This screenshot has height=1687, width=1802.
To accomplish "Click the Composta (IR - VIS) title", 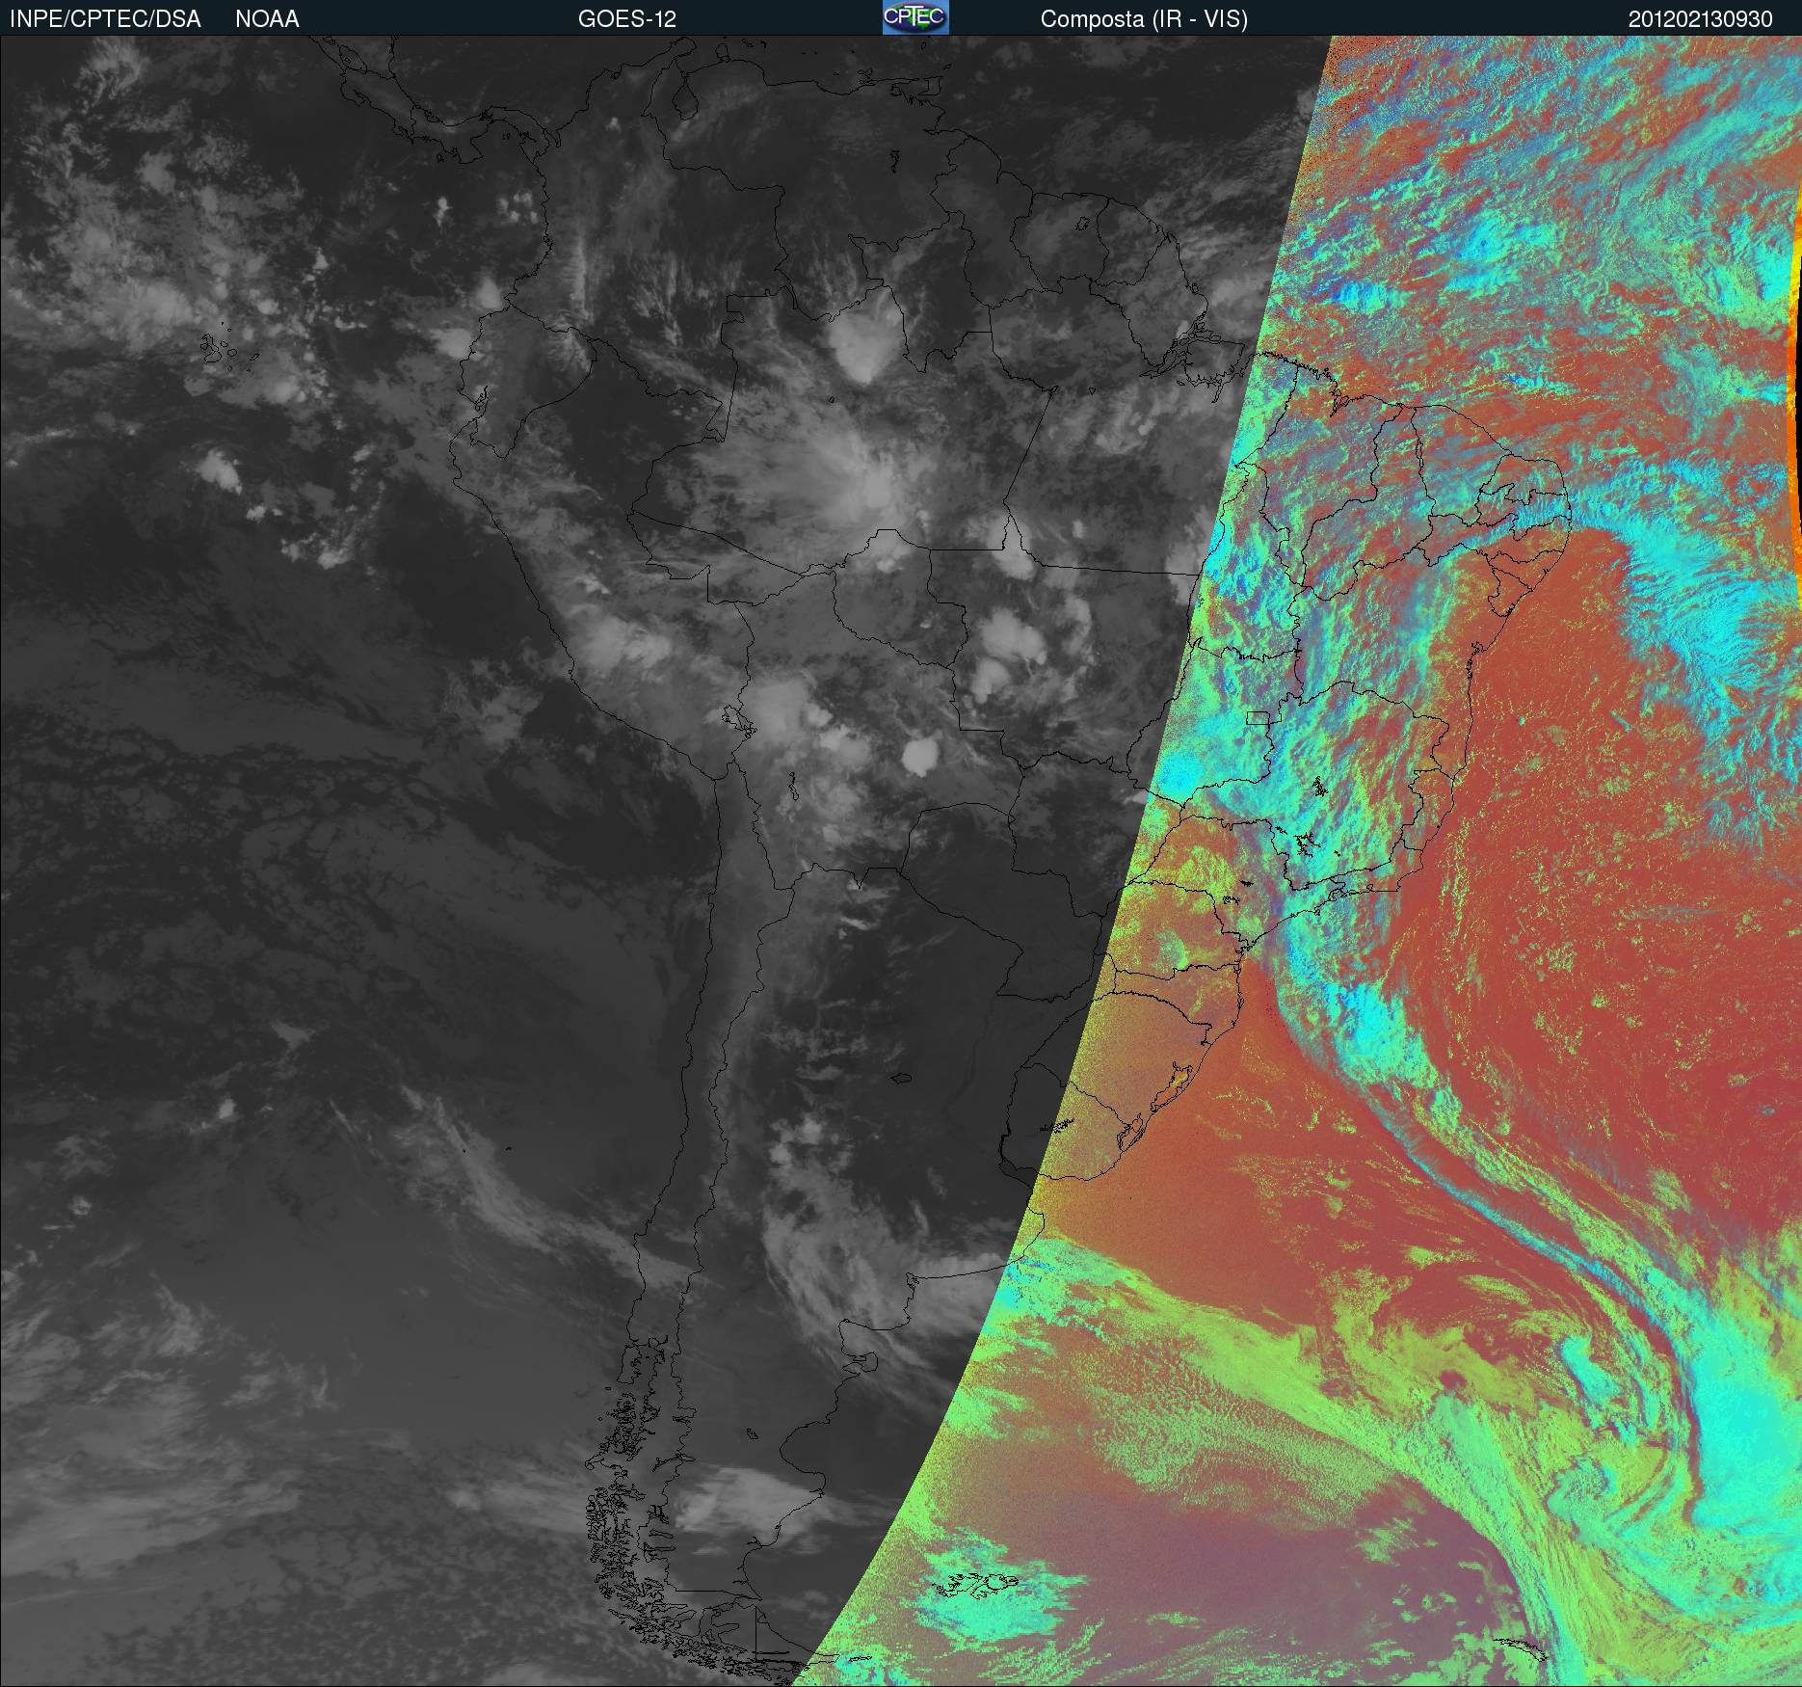I will tap(1144, 19).
